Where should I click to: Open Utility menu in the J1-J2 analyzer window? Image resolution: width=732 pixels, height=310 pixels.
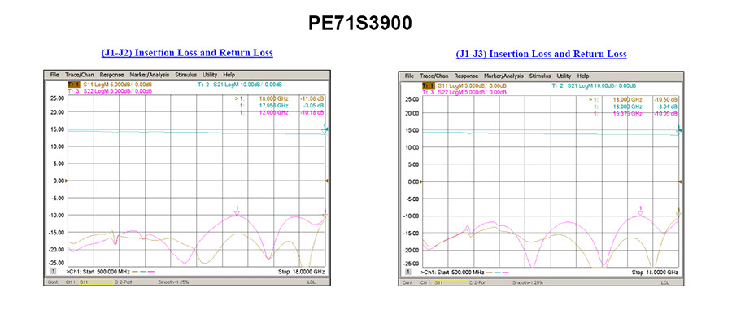[210, 75]
